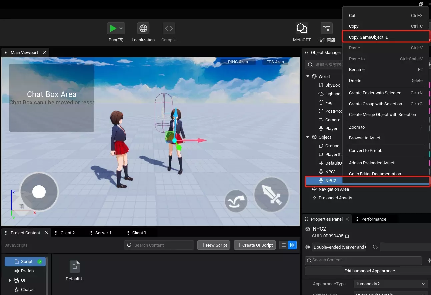Select the SkyBox object icon
This screenshot has width=431, height=295.
click(321, 85)
